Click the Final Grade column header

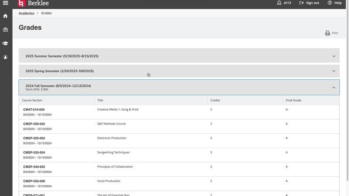[x=294, y=101]
